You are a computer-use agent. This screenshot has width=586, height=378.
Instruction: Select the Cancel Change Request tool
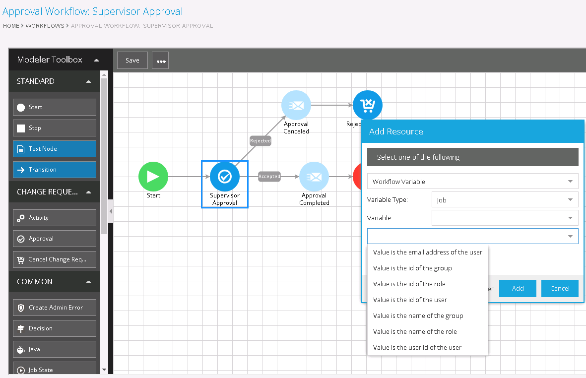tap(54, 259)
